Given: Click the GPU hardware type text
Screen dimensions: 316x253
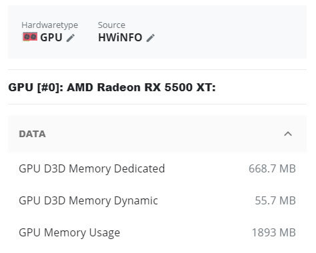Looking at the screenshot, I should click(51, 37).
